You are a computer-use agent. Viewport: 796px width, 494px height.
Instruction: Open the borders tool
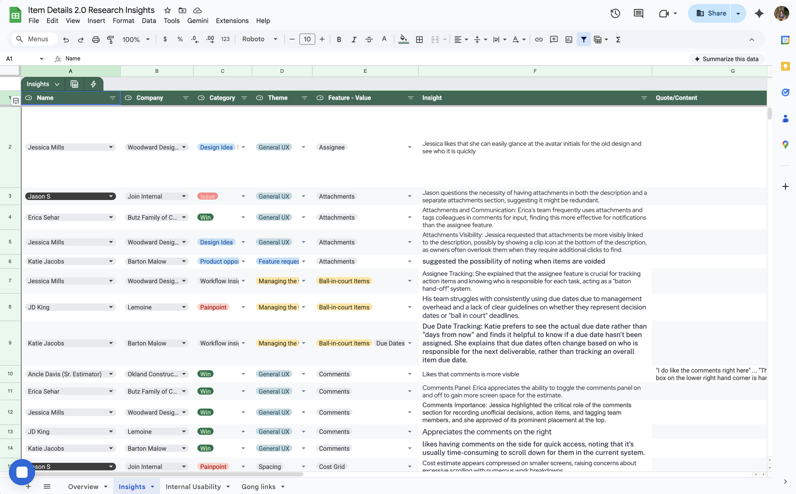[419, 39]
